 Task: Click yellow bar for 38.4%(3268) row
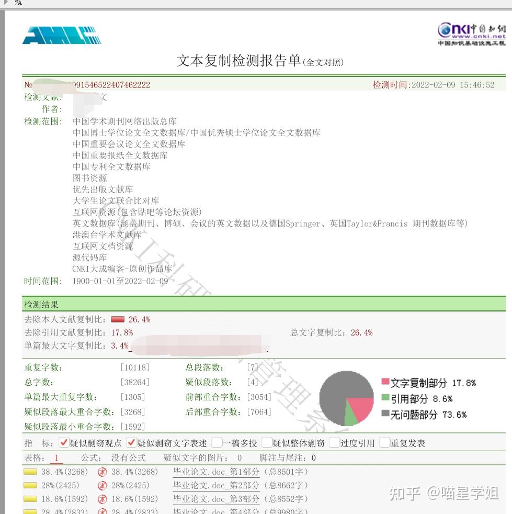30,472
